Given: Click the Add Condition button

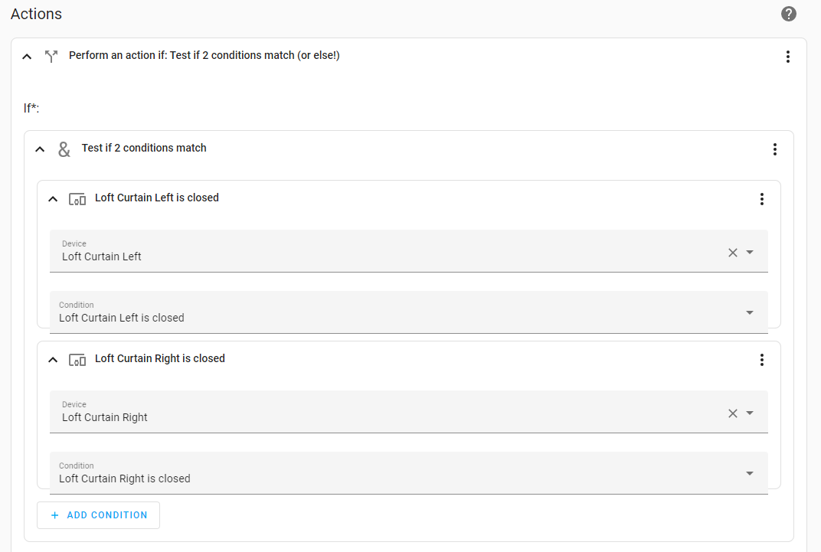Looking at the screenshot, I should click(x=98, y=515).
